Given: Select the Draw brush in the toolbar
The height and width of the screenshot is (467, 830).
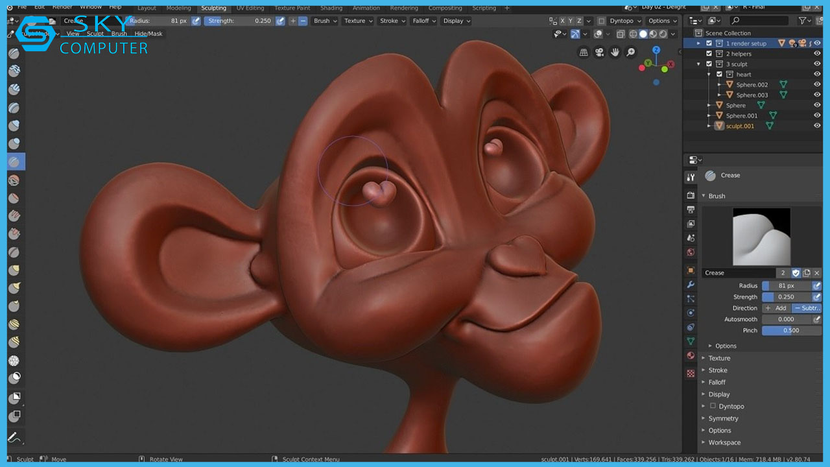Looking at the screenshot, I should coord(14,53).
